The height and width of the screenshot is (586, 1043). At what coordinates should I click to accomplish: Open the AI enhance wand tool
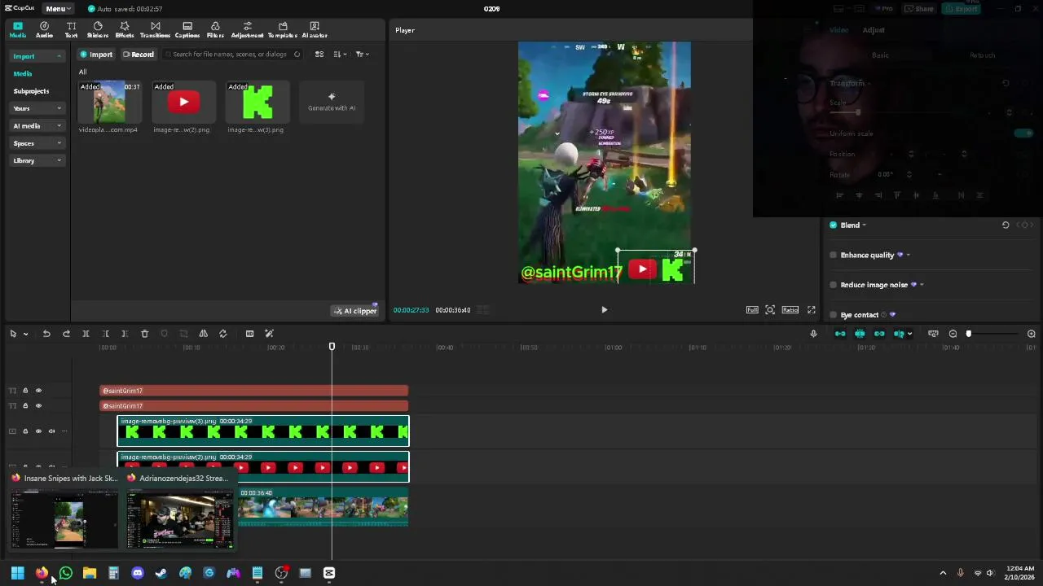[269, 334]
